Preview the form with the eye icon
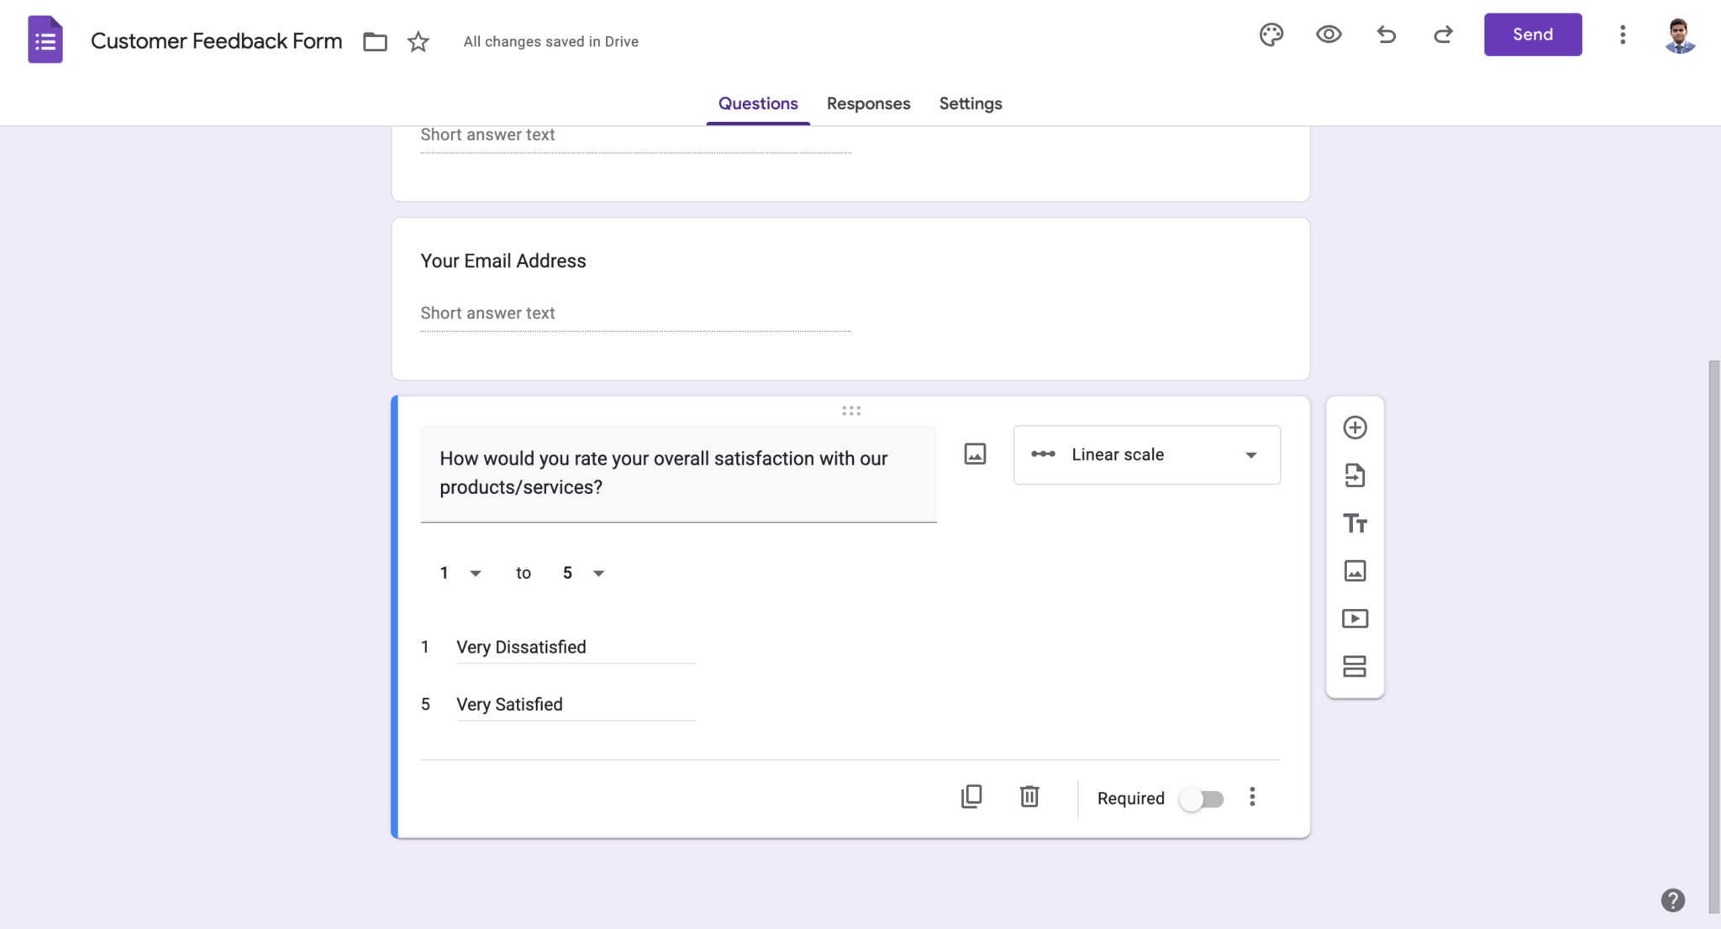 point(1328,34)
